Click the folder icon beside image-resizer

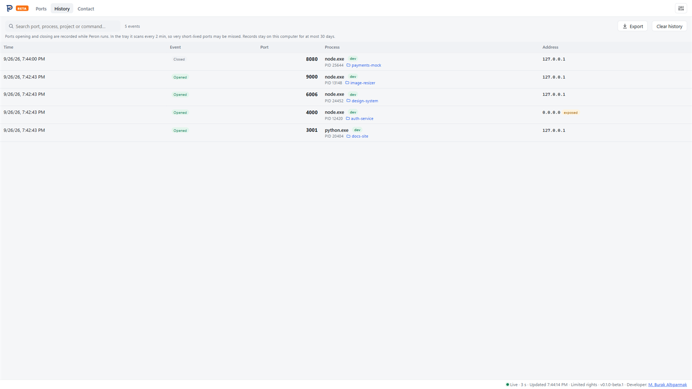347,83
